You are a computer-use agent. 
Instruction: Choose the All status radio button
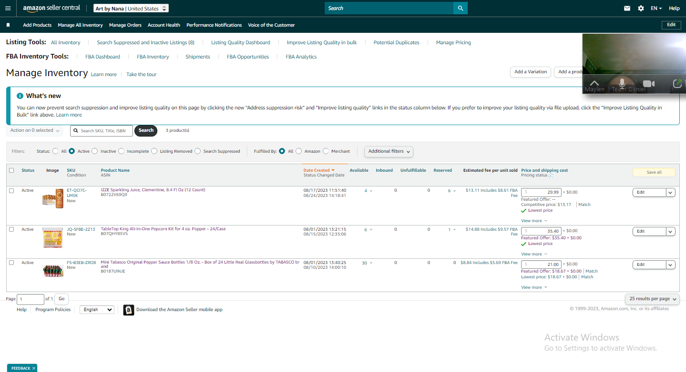tap(56, 151)
